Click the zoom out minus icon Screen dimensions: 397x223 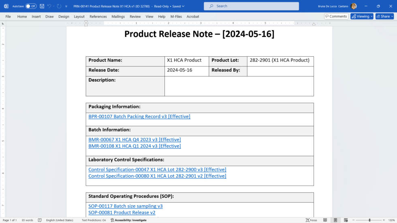[x=353, y=220]
